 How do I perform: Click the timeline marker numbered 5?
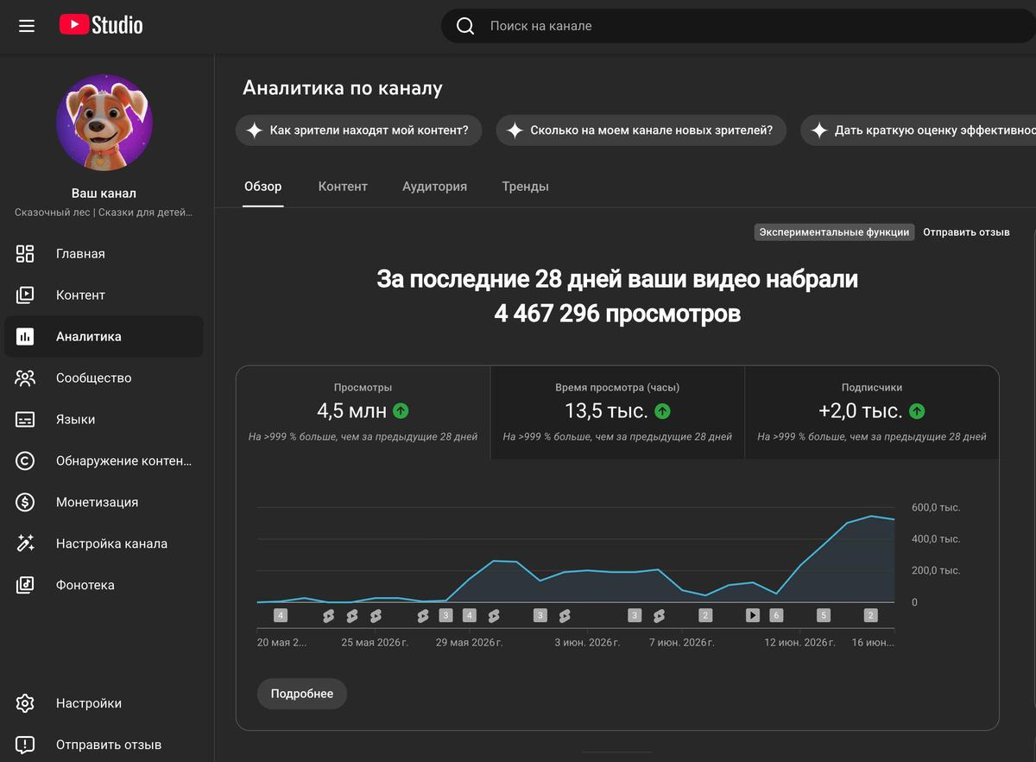click(x=824, y=615)
